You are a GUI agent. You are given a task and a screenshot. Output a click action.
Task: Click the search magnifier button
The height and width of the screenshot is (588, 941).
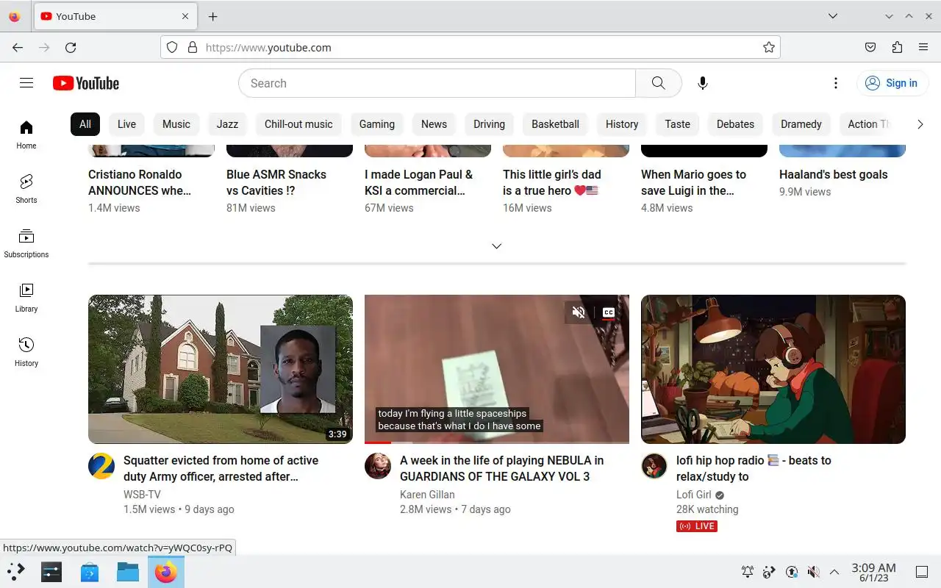(659, 83)
